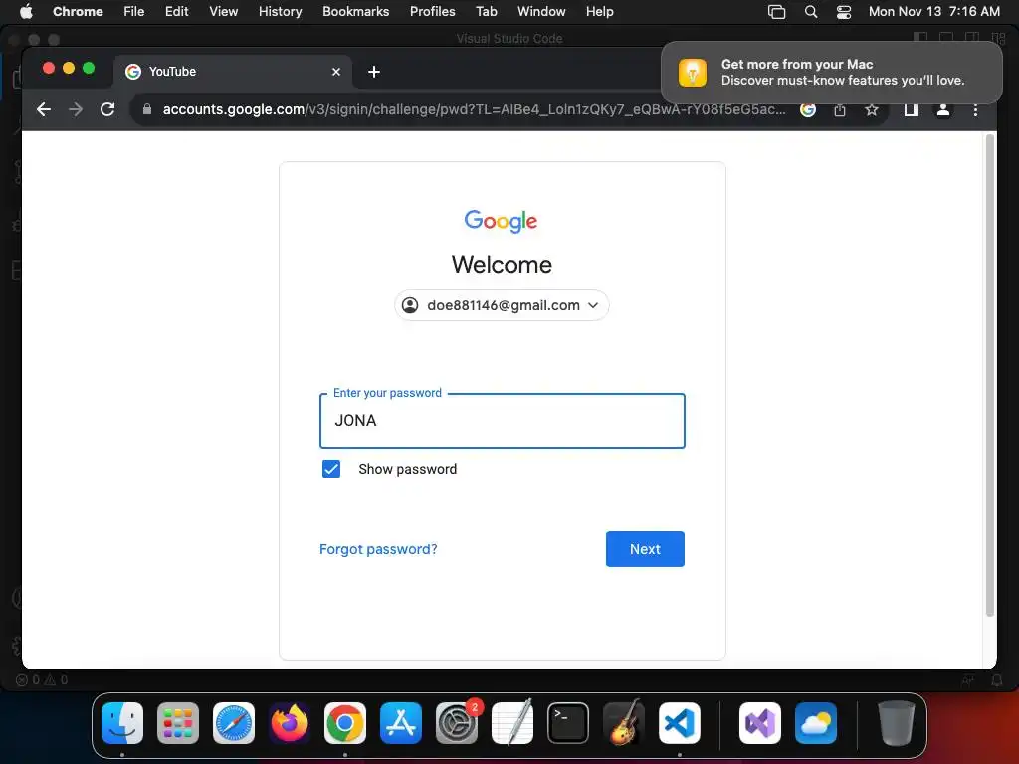Click VS Code notifications bell icon
1019x764 pixels.
pyautogui.click(x=996, y=680)
